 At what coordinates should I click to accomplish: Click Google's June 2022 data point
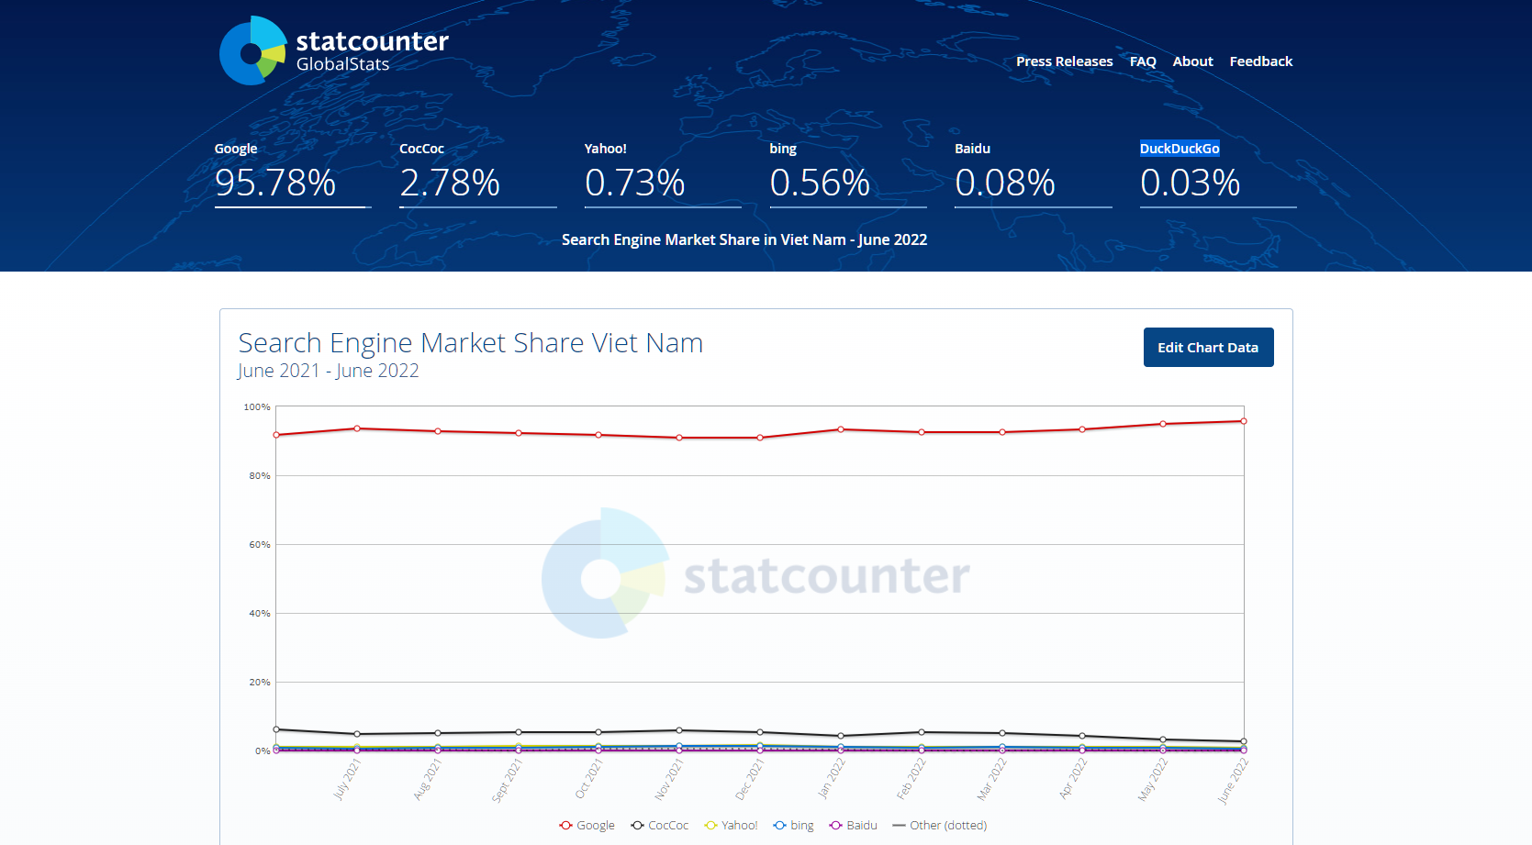[1244, 421]
